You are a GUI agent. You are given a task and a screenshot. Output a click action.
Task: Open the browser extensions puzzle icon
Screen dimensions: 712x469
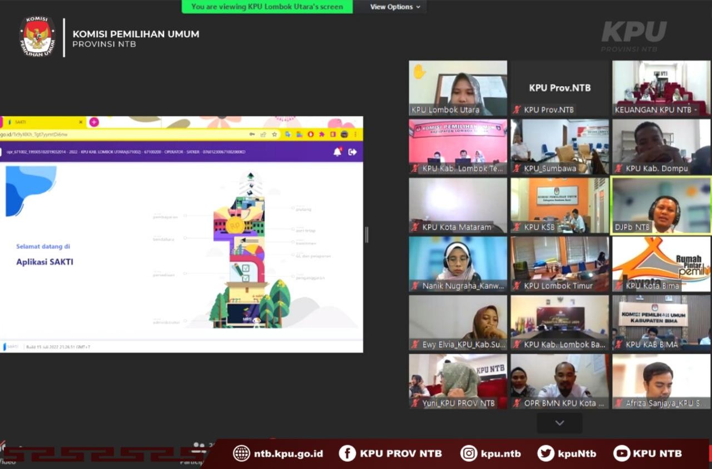[322, 134]
